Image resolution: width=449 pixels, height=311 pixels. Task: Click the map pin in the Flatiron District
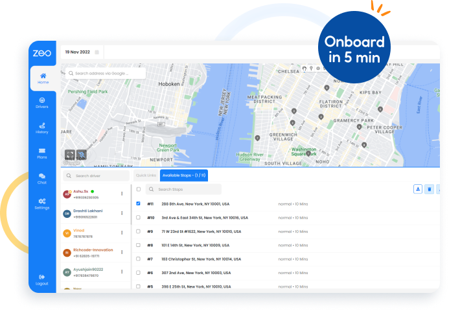pyautogui.click(x=321, y=116)
